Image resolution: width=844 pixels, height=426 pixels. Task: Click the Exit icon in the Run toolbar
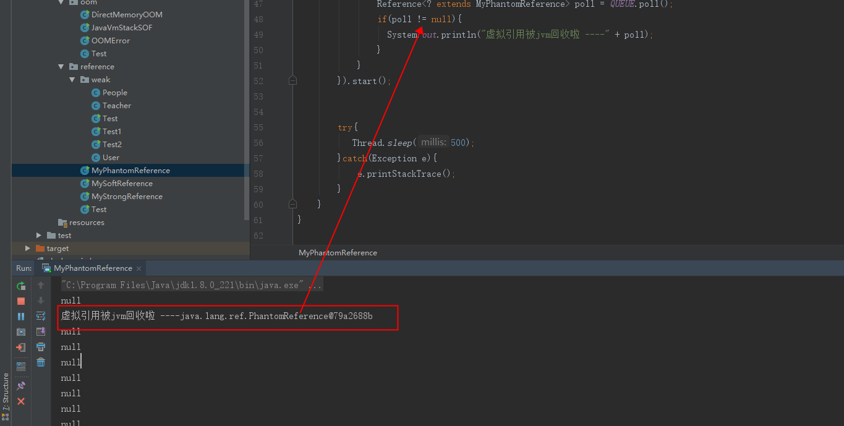tap(21, 347)
